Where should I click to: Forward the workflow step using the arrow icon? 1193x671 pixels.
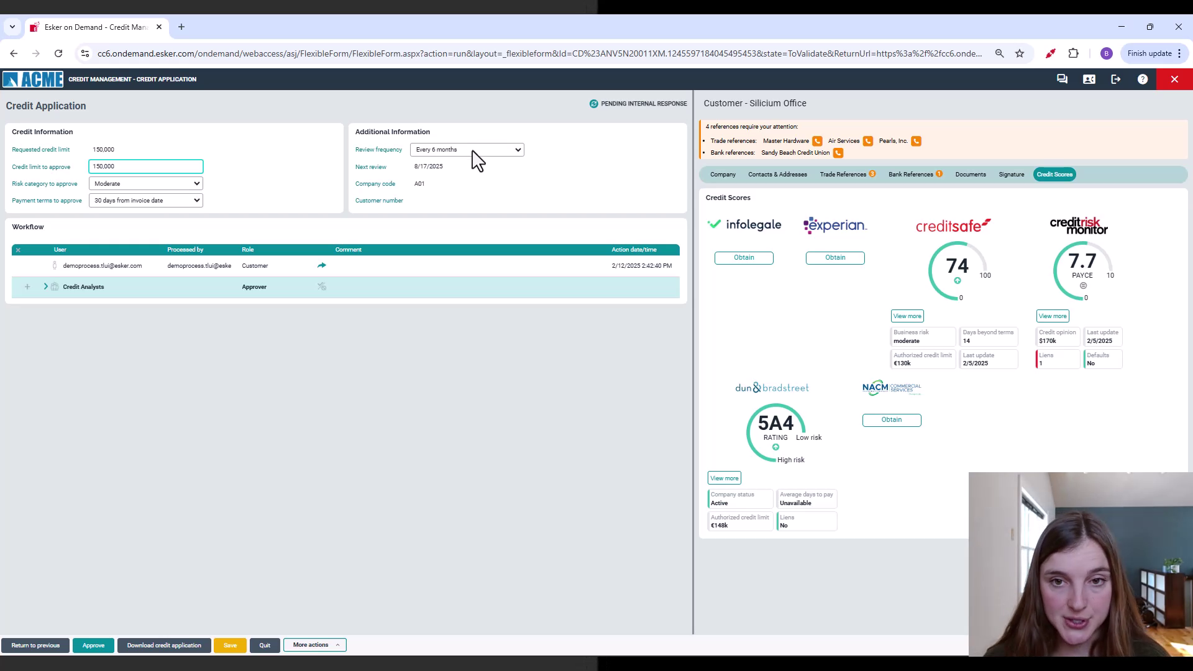pos(322,265)
